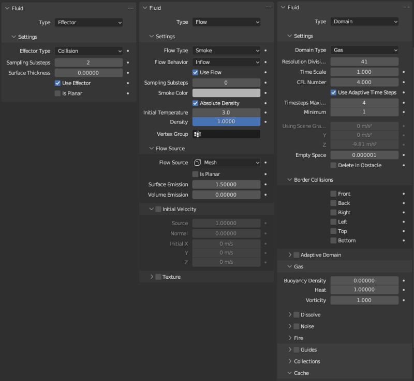The height and width of the screenshot is (381, 414).
Task: Expand the Texture subpanel
Action: pos(152,277)
